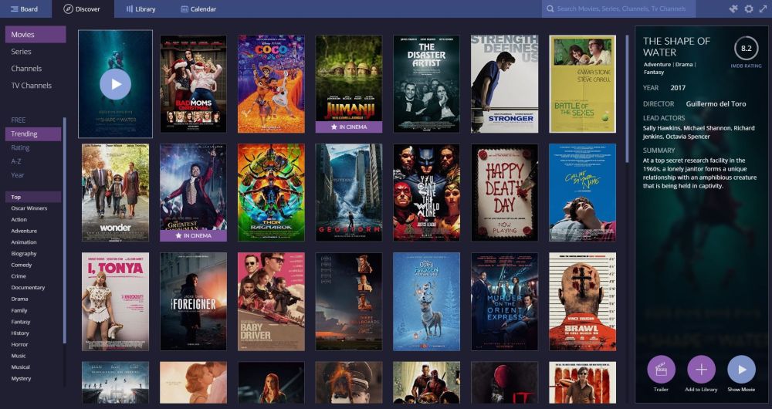
Task: Open Olaf's Frozen Adventure poster
Action: coord(426,302)
